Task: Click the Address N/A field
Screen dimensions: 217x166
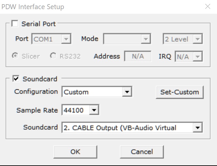Action: pos(138,57)
